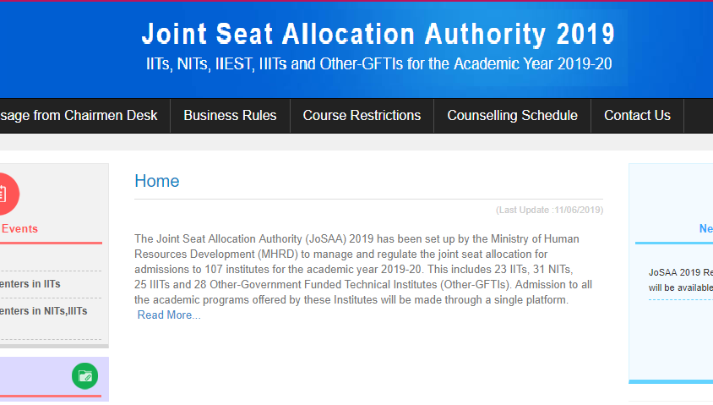
Task: Click the green folder edit icon
Action: (x=84, y=376)
